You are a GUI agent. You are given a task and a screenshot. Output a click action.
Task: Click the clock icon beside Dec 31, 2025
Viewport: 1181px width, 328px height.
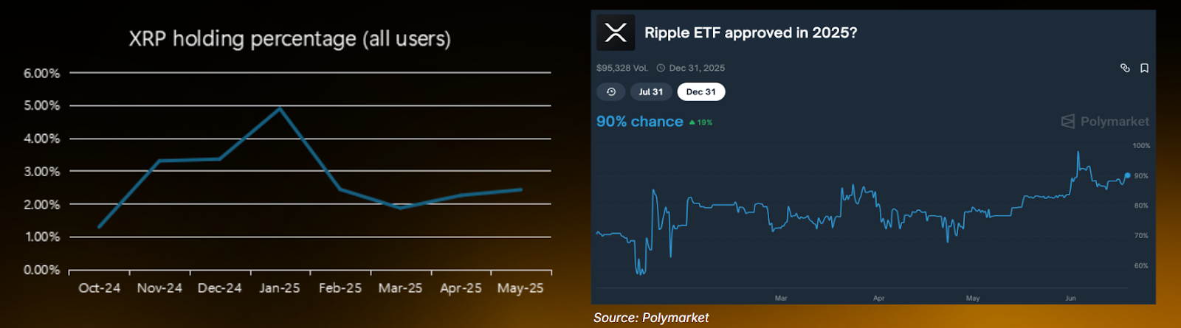[661, 68]
